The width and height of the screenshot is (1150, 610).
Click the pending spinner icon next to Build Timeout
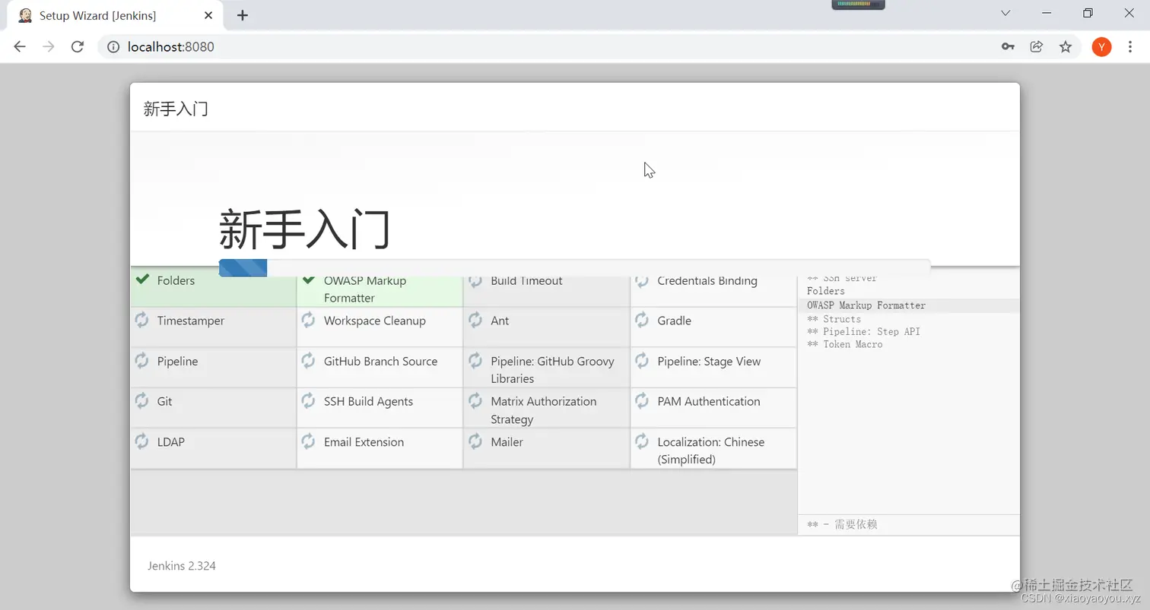coord(475,280)
